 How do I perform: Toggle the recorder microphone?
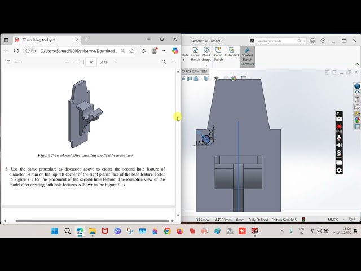(339, 138)
